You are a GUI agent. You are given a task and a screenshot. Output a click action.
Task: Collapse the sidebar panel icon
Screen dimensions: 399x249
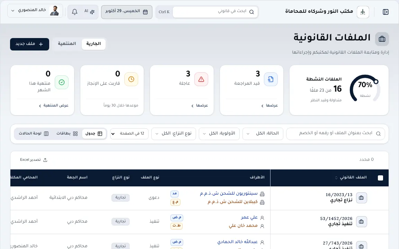tap(385, 12)
